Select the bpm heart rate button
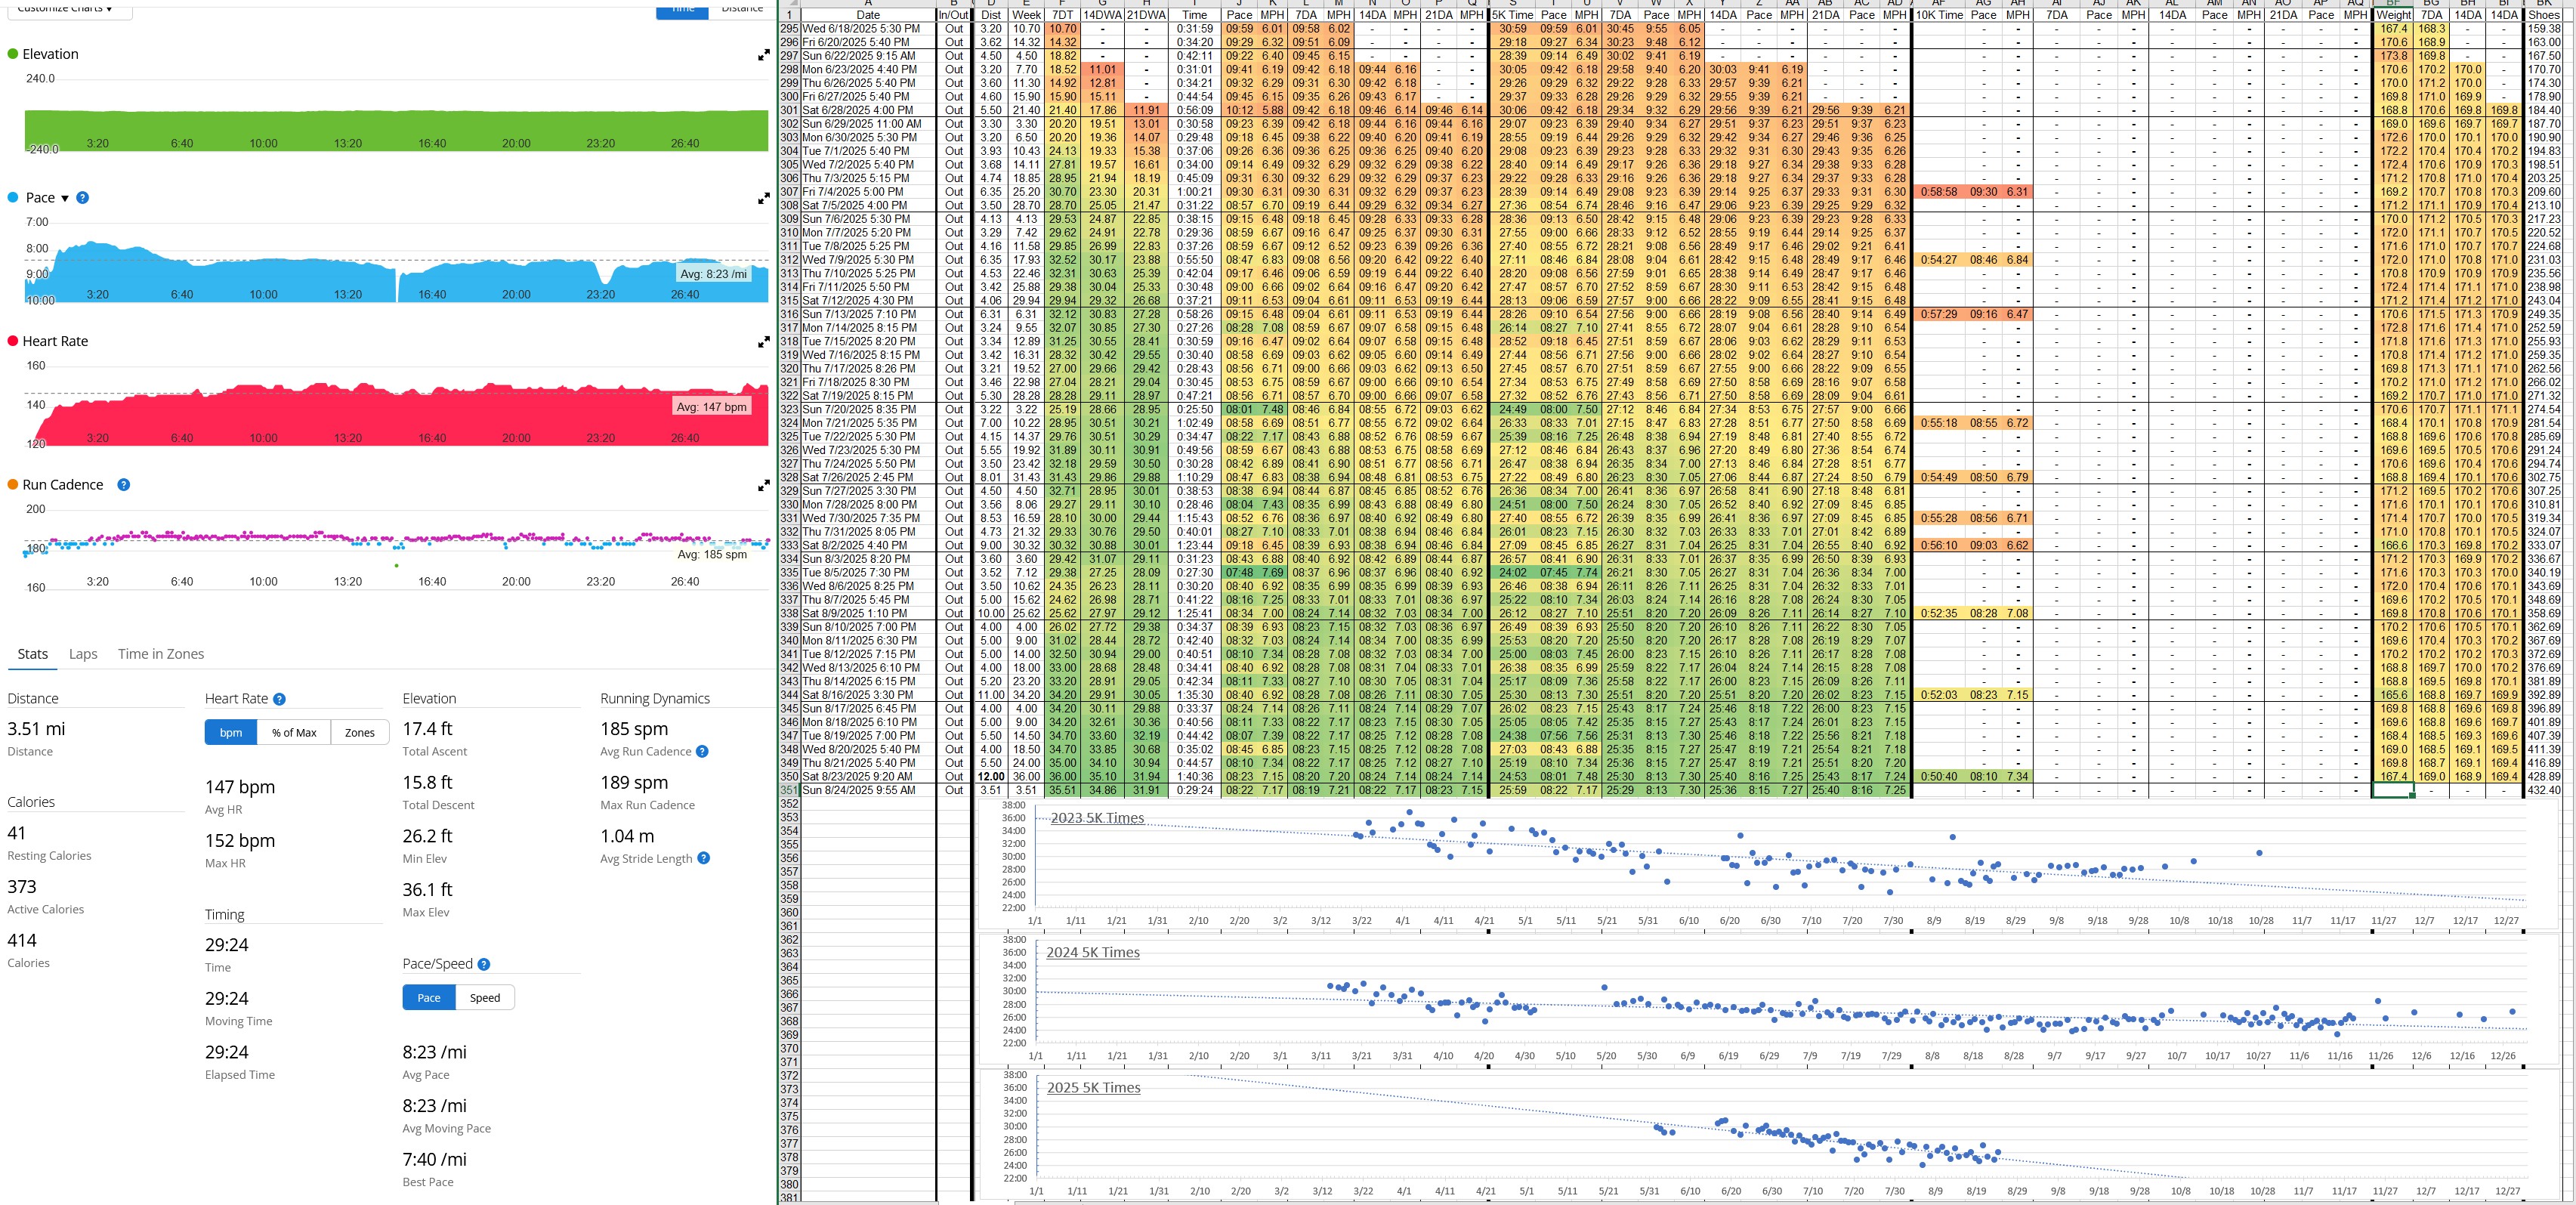Image resolution: width=2576 pixels, height=1205 pixels. pyautogui.click(x=231, y=733)
